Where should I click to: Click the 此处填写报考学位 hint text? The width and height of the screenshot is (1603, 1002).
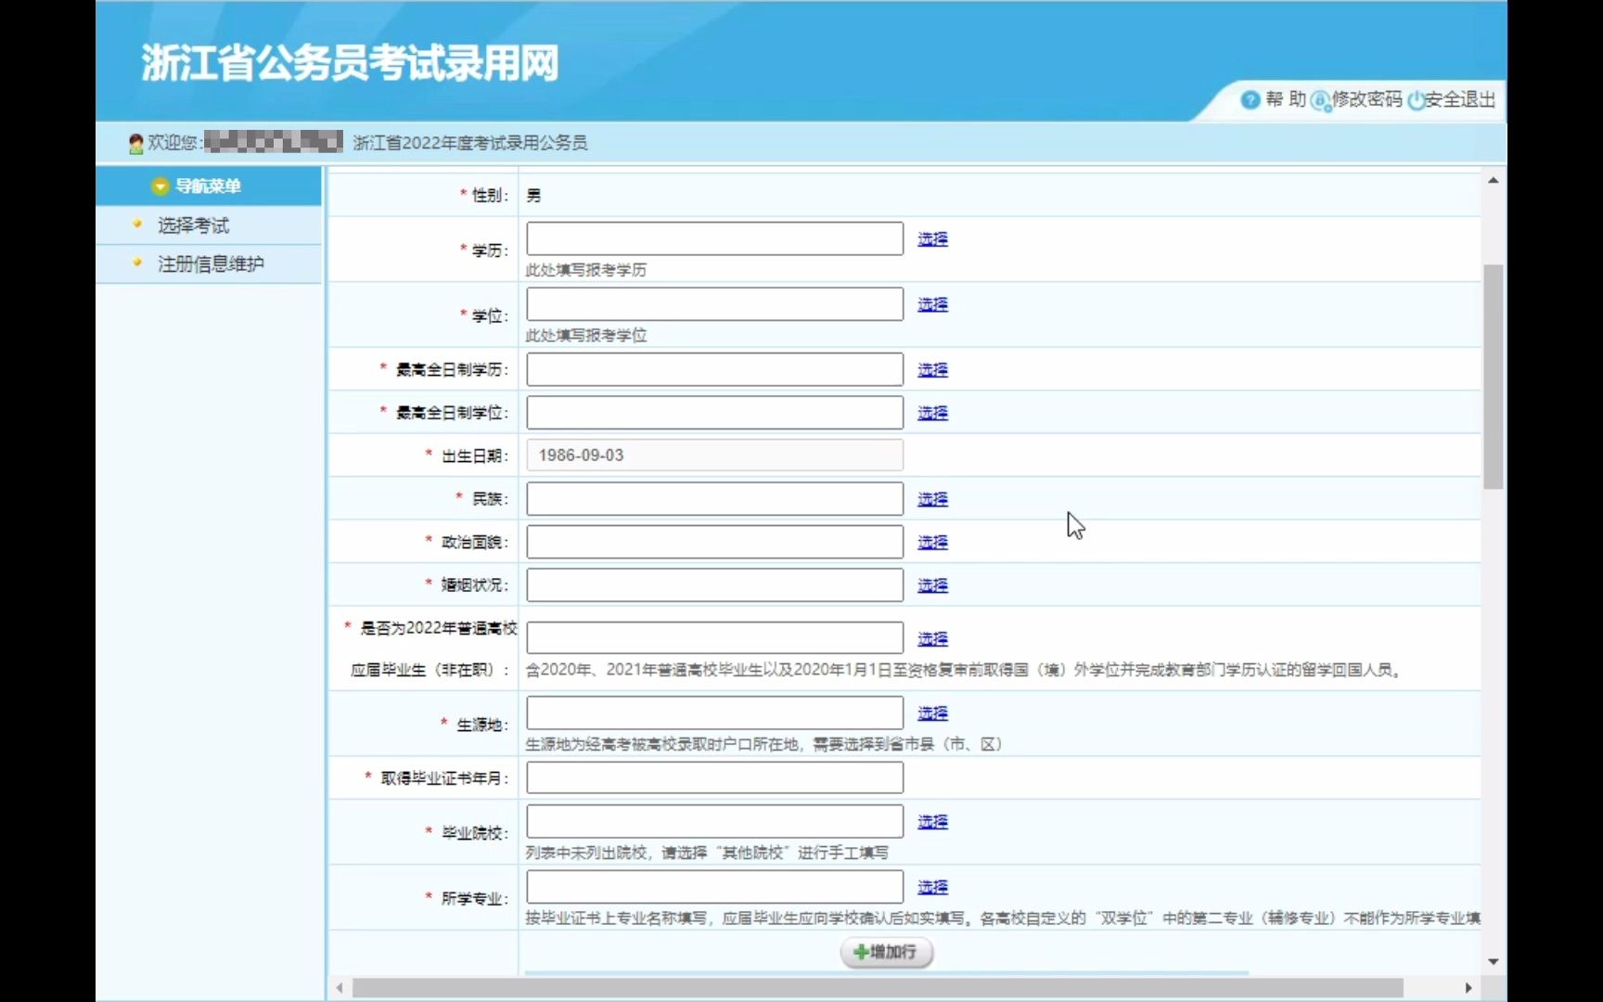click(x=586, y=335)
